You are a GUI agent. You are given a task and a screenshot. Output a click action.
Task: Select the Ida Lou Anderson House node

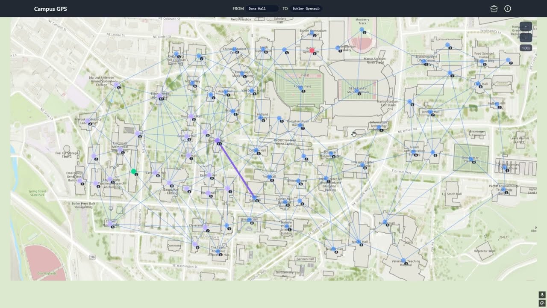point(117,85)
